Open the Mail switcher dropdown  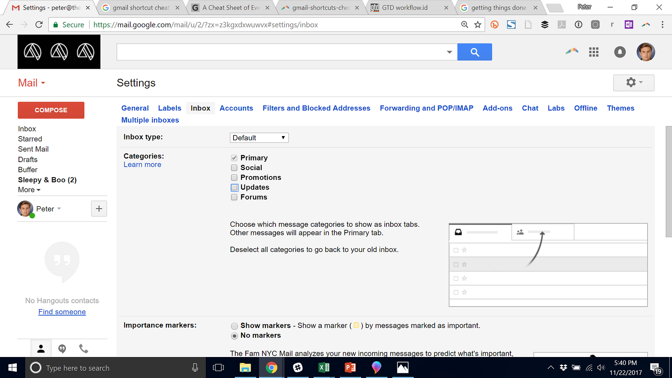(x=31, y=83)
